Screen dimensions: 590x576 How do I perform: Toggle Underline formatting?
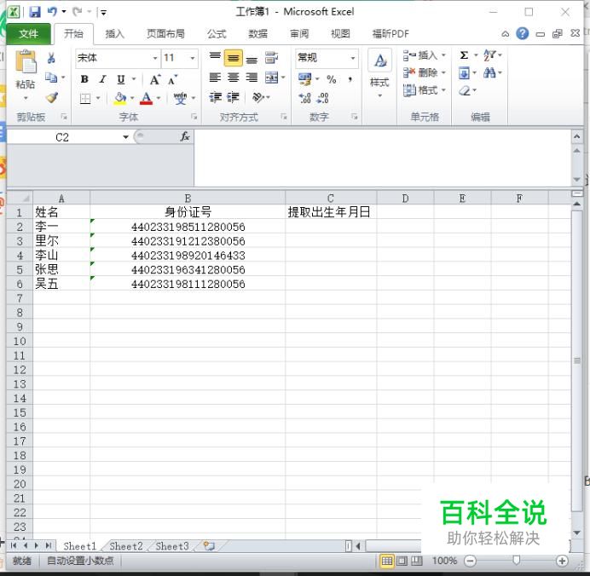pyautogui.click(x=121, y=80)
